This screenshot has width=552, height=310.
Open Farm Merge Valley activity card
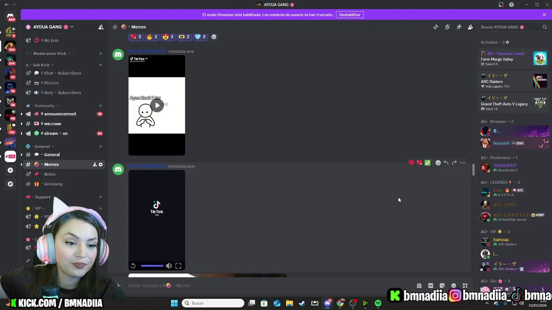[514, 59]
